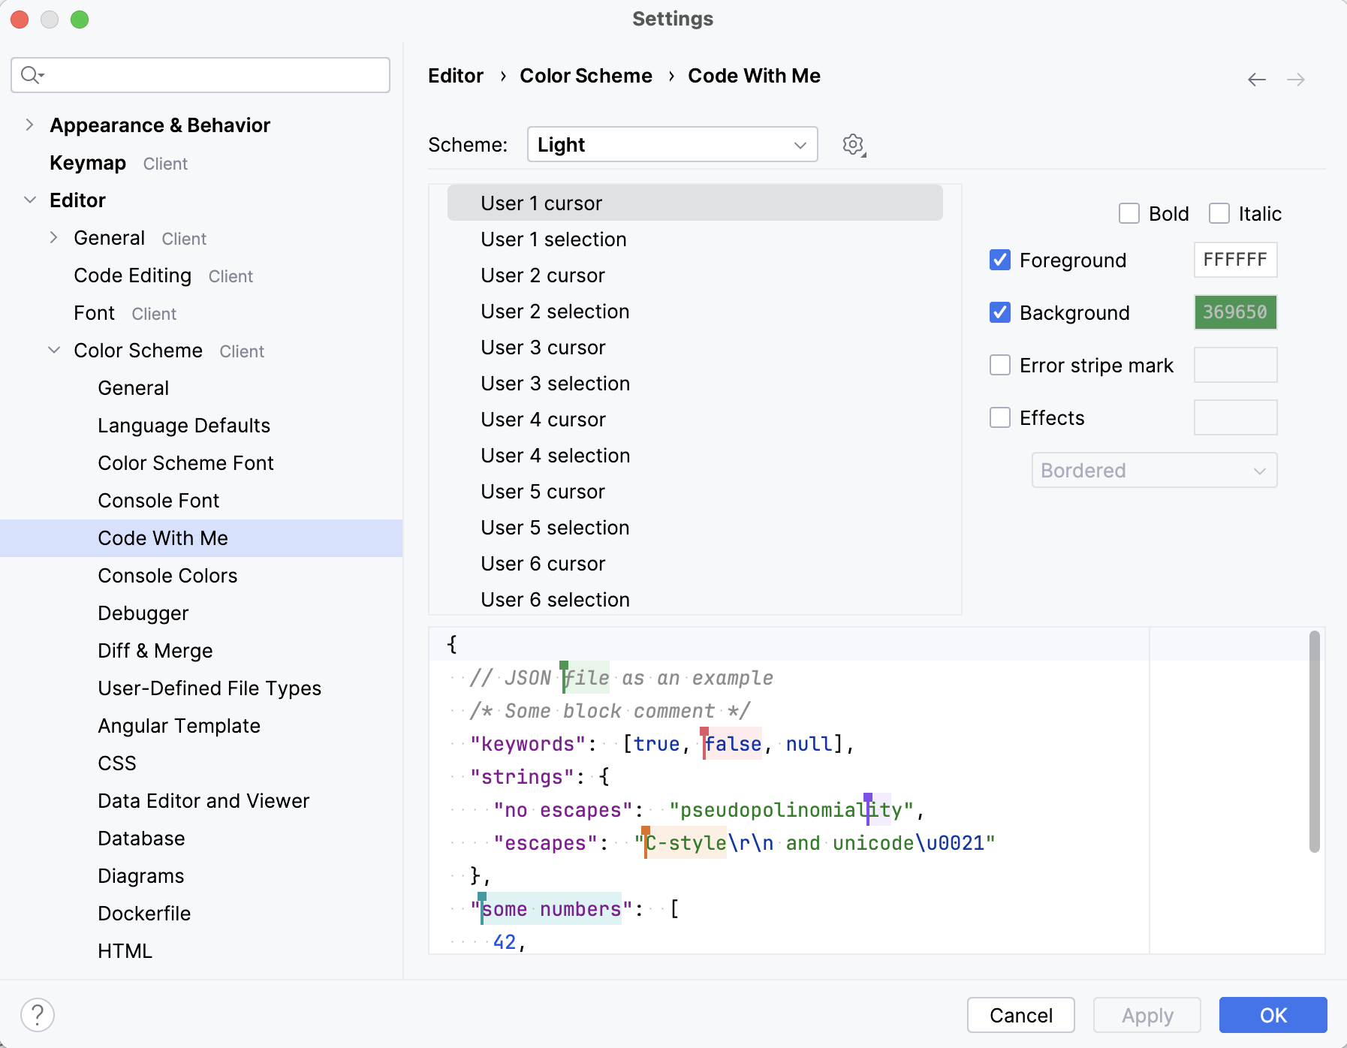Open the Bordered effects dropdown
This screenshot has width=1347, height=1048.
(1154, 470)
